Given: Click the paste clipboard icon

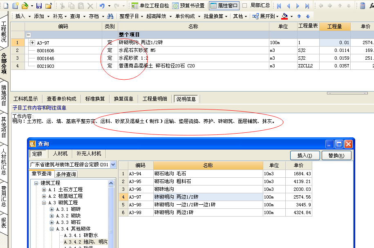Looking at the screenshot, I should pyautogui.click(x=81, y=6).
